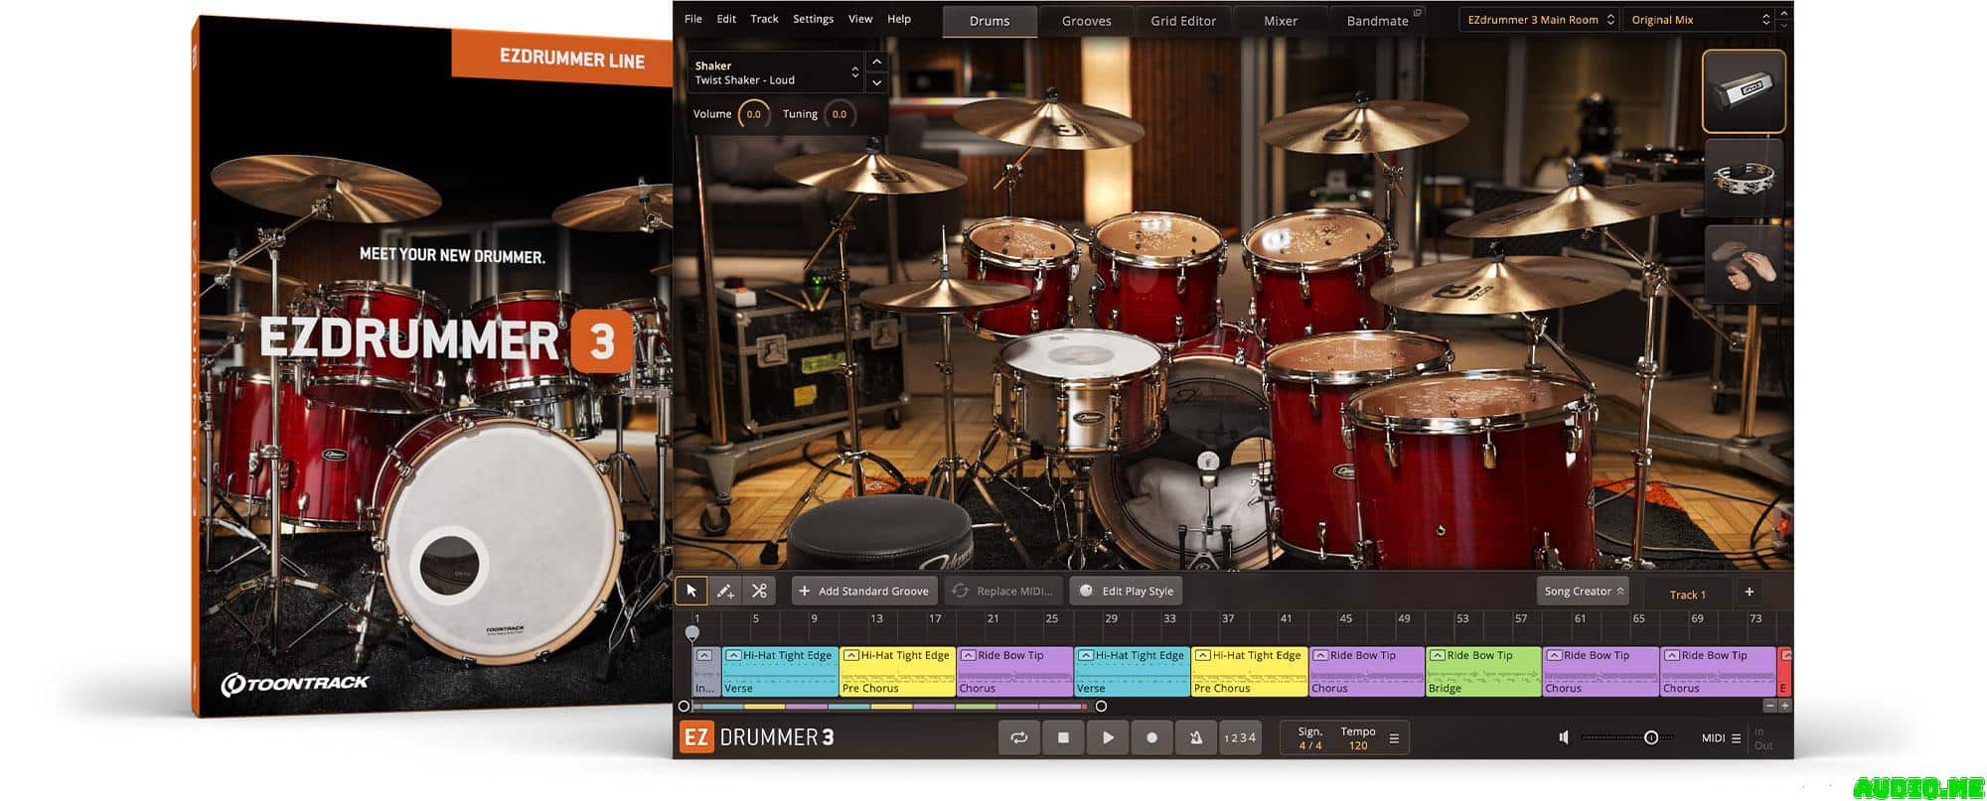The width and height of the screenshot is (1987, 801).
Task: Click the time signature 4 / 4
Action: 1310,745
